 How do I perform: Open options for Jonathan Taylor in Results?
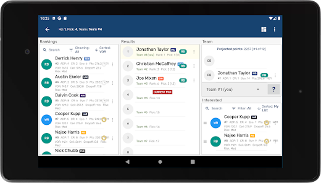pyautogui.click(x=194, y=52)
